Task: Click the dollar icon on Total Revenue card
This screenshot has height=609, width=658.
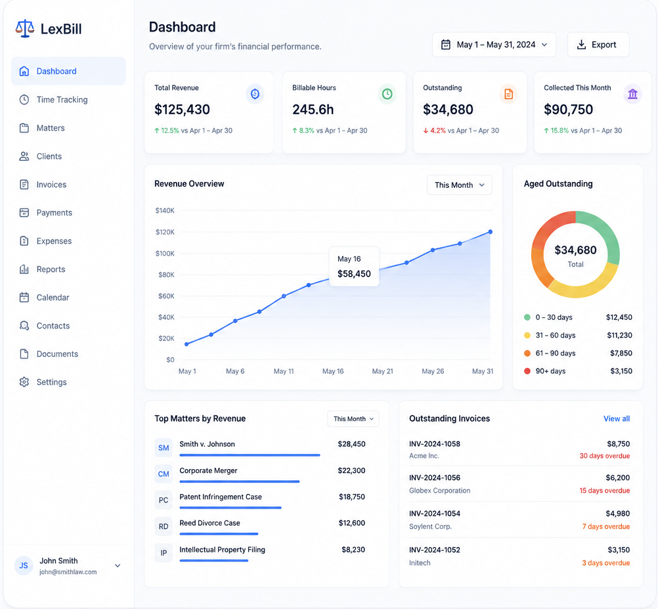Action: point(255,93)
